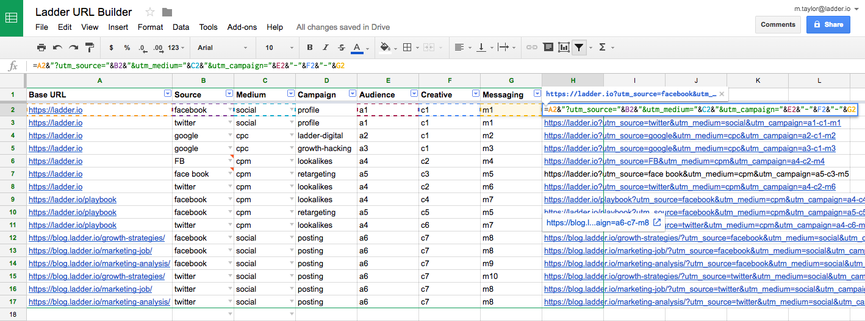The image size is (865, 321).
Task: Click the paint format roller
Action: pyautogui.click(x=90, y=48)
